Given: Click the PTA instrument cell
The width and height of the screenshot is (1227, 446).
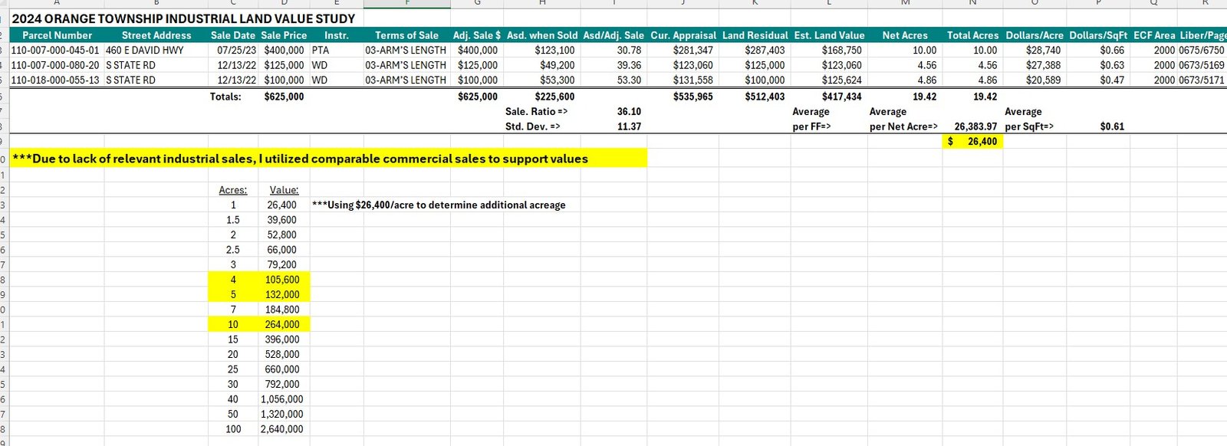Looking at the screenshot, I should (321, 50).
